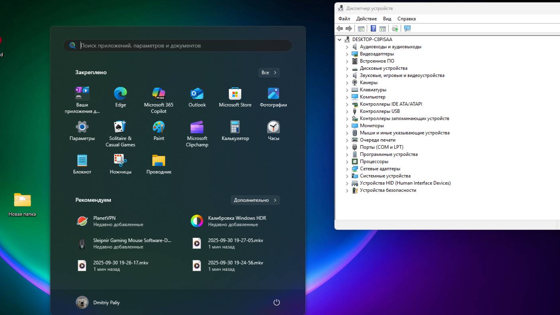Expand the Сетевые адаптеры tree node
560x315 pixels.
point(347,169)
